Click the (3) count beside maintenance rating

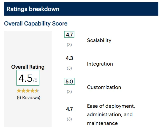tap(69, 119)
